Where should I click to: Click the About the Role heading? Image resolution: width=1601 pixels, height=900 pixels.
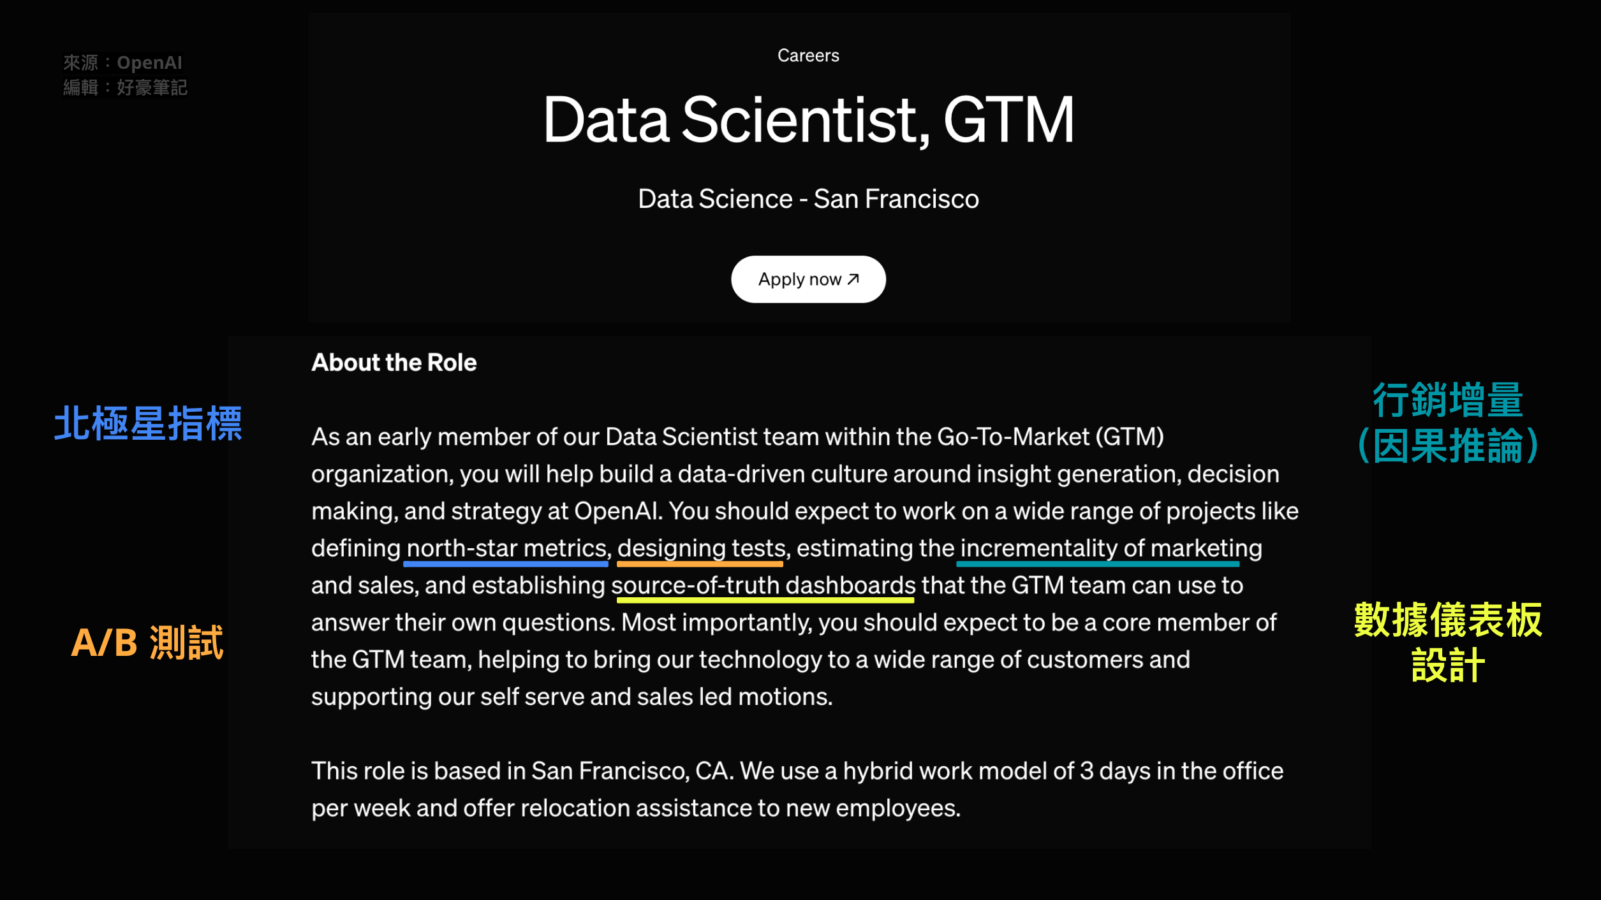pyautogui.click(x=394, y=362)
